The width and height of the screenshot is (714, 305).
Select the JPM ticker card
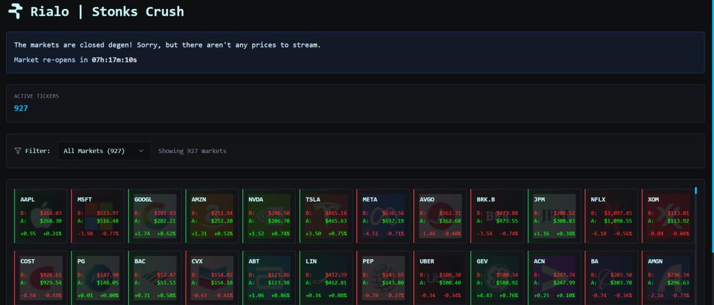click(553, 216)
